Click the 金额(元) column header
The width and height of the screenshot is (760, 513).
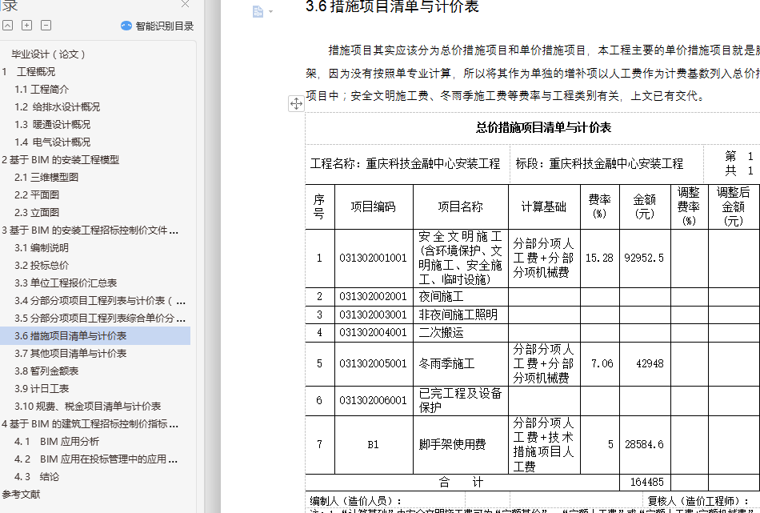(x=645, y=206)
